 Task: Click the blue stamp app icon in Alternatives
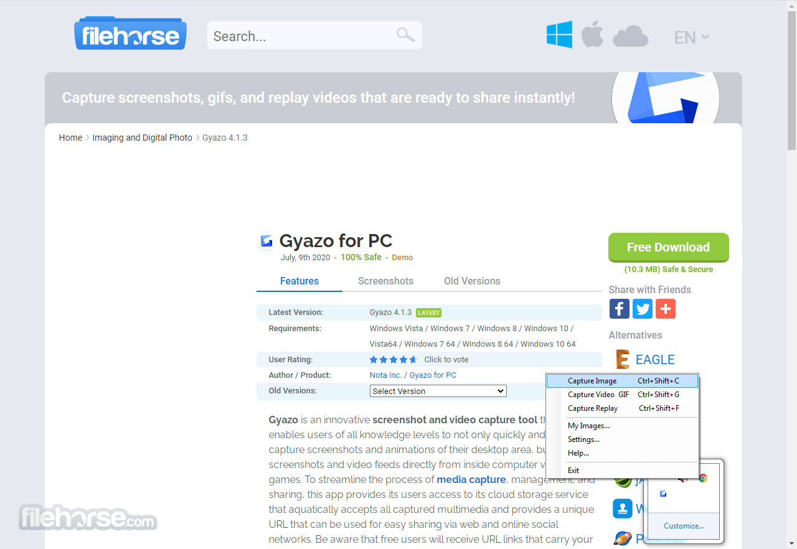pos(622,509)
